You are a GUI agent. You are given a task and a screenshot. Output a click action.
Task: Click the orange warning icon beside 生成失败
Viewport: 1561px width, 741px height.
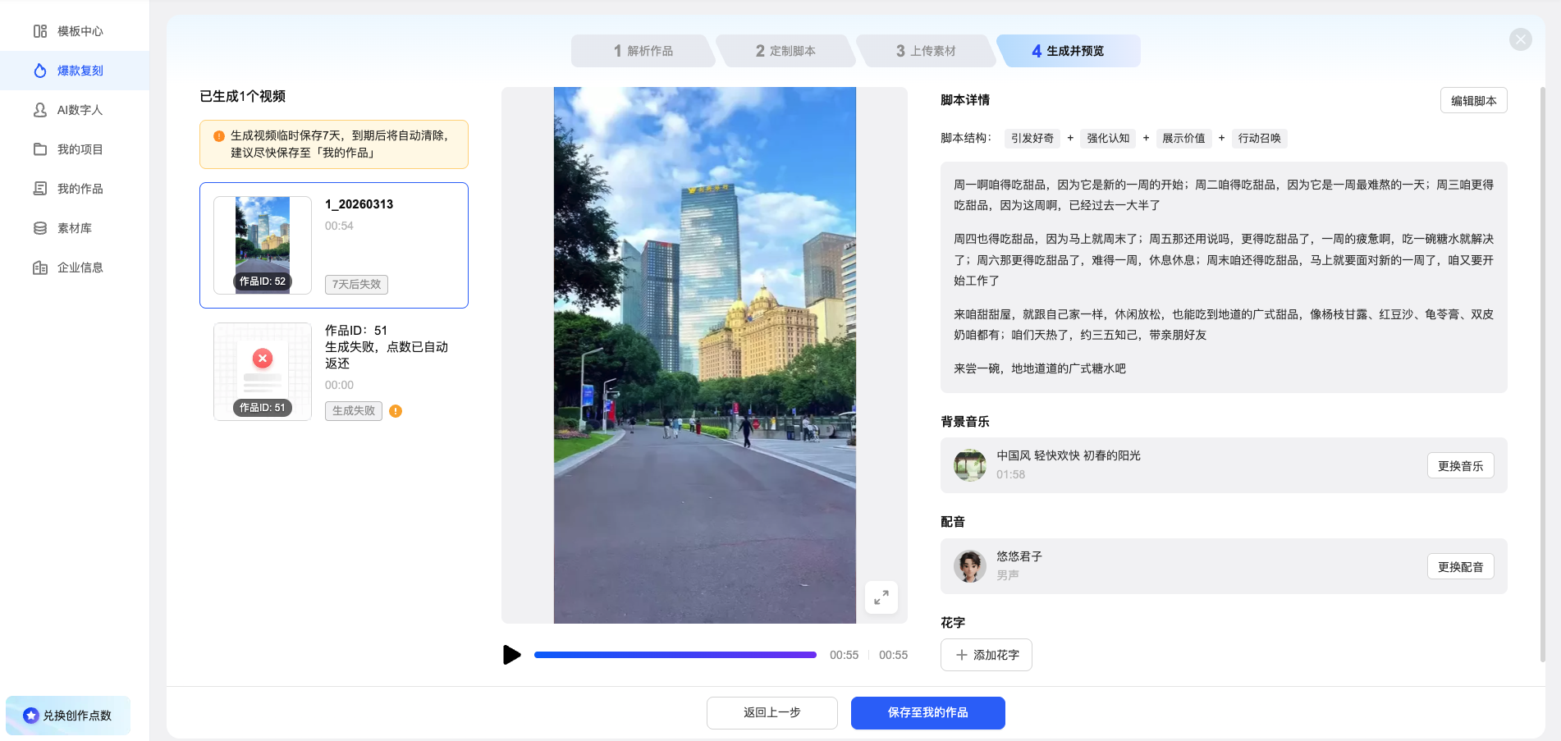[x=396, y=411]
